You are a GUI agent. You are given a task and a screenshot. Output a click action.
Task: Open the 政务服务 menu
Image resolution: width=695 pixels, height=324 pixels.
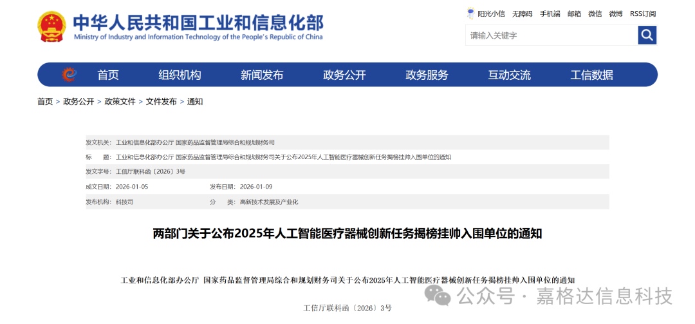click(x=427, y=75)
